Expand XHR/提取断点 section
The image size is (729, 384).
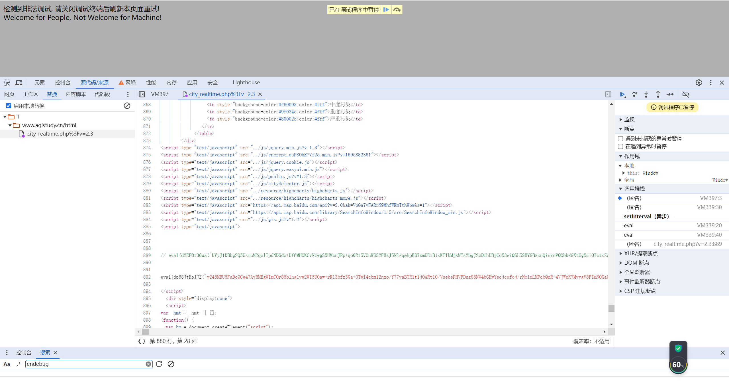tap(640, 254)
